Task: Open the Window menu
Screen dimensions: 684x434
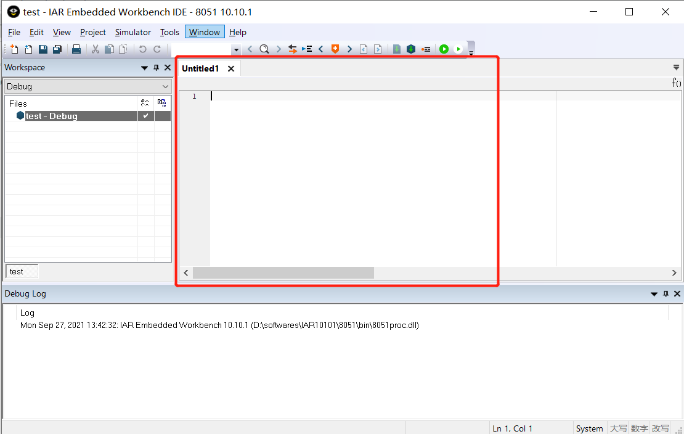Action: (205, 32)
